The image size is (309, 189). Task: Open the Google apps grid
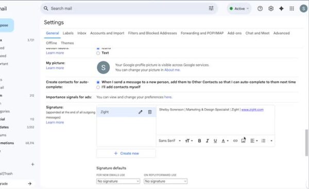tap(291, 8)
